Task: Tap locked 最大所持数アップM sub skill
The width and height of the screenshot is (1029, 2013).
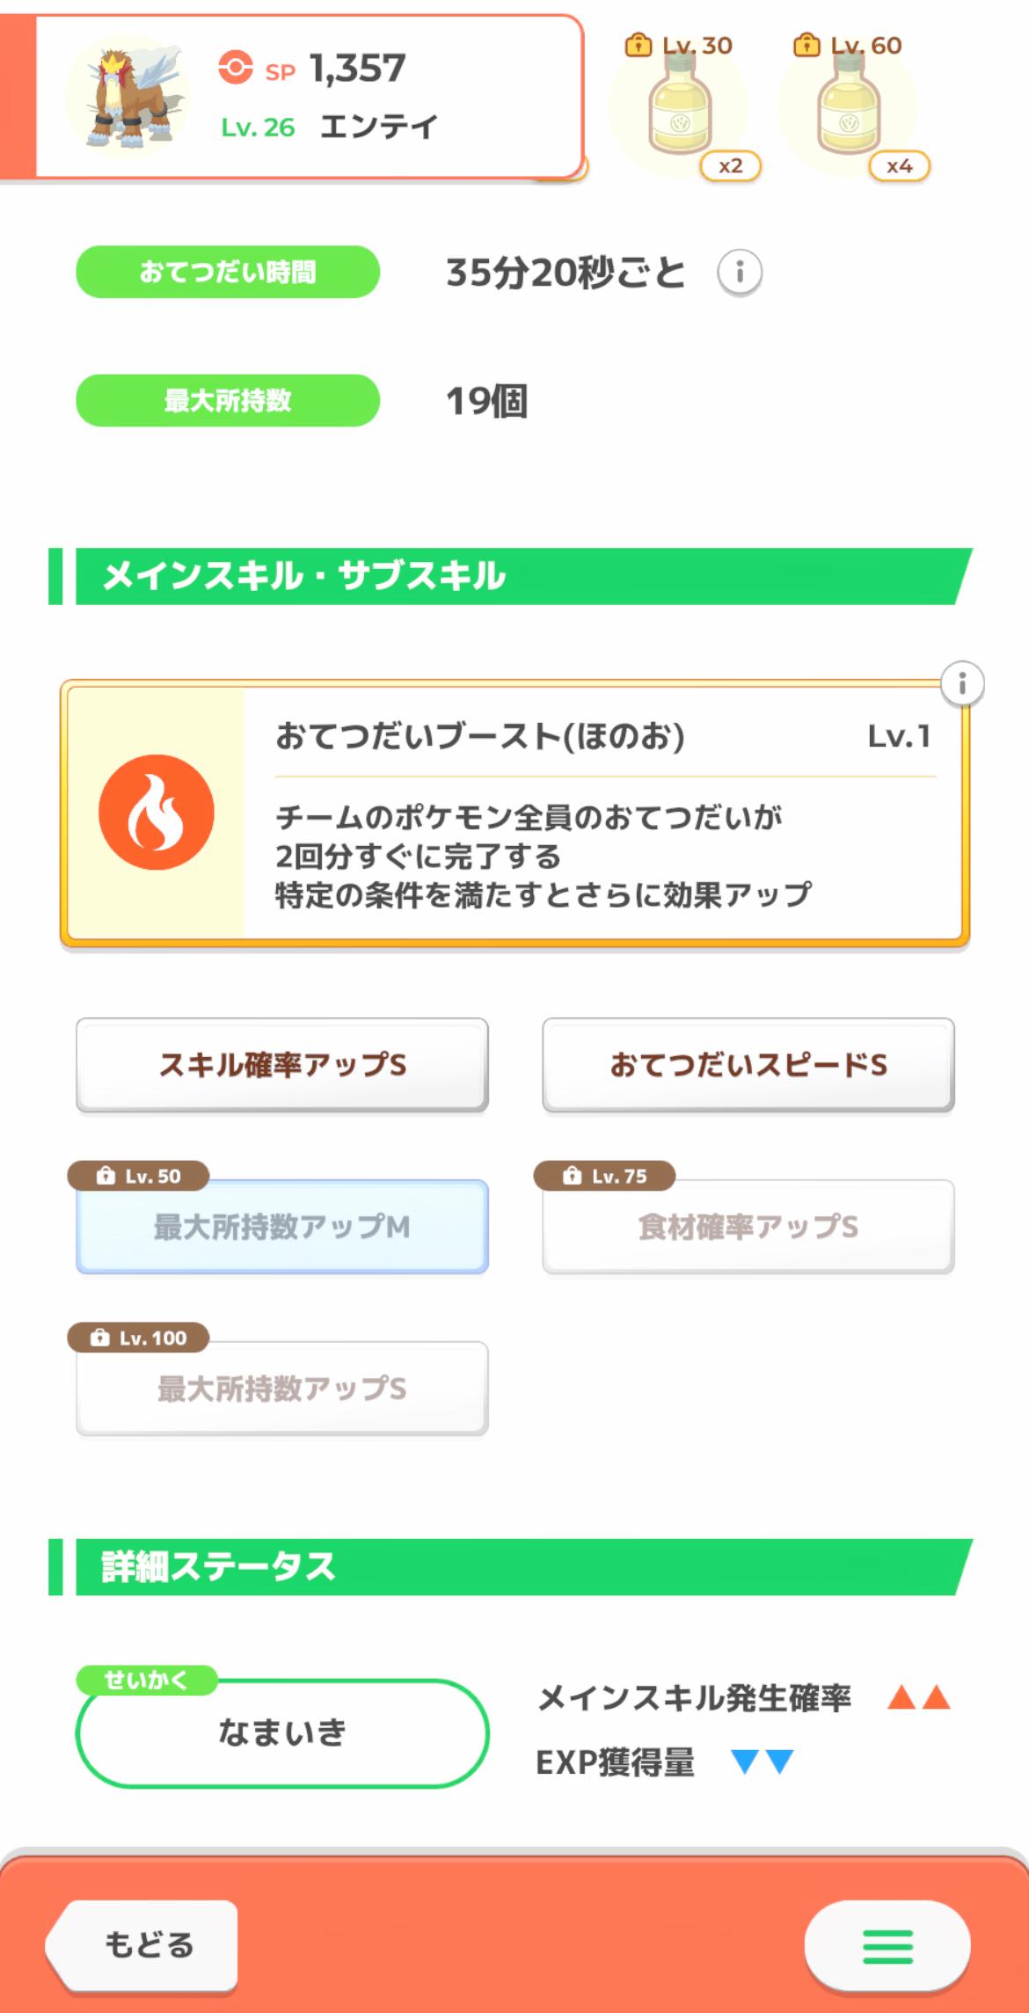Action: click(282, 1227)
